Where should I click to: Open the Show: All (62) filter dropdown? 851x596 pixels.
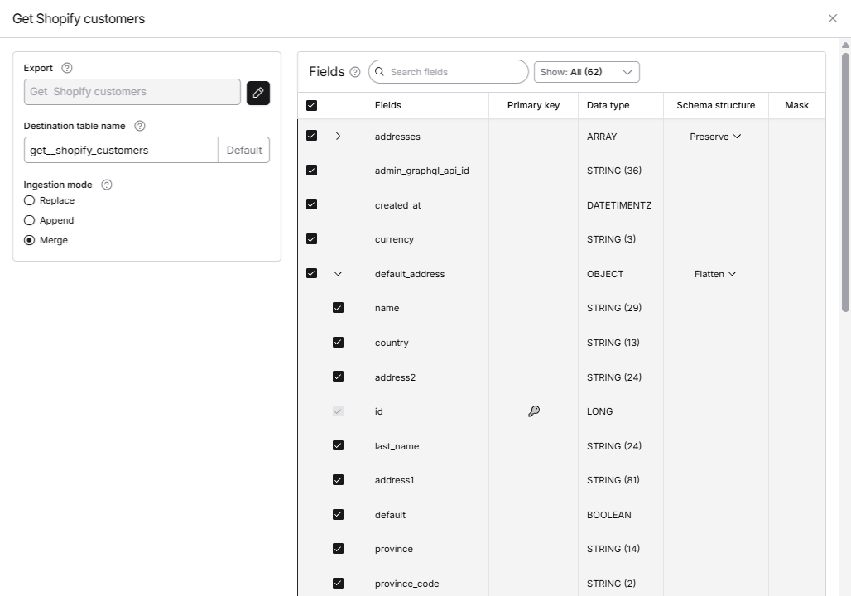click(x=587, y=72)
